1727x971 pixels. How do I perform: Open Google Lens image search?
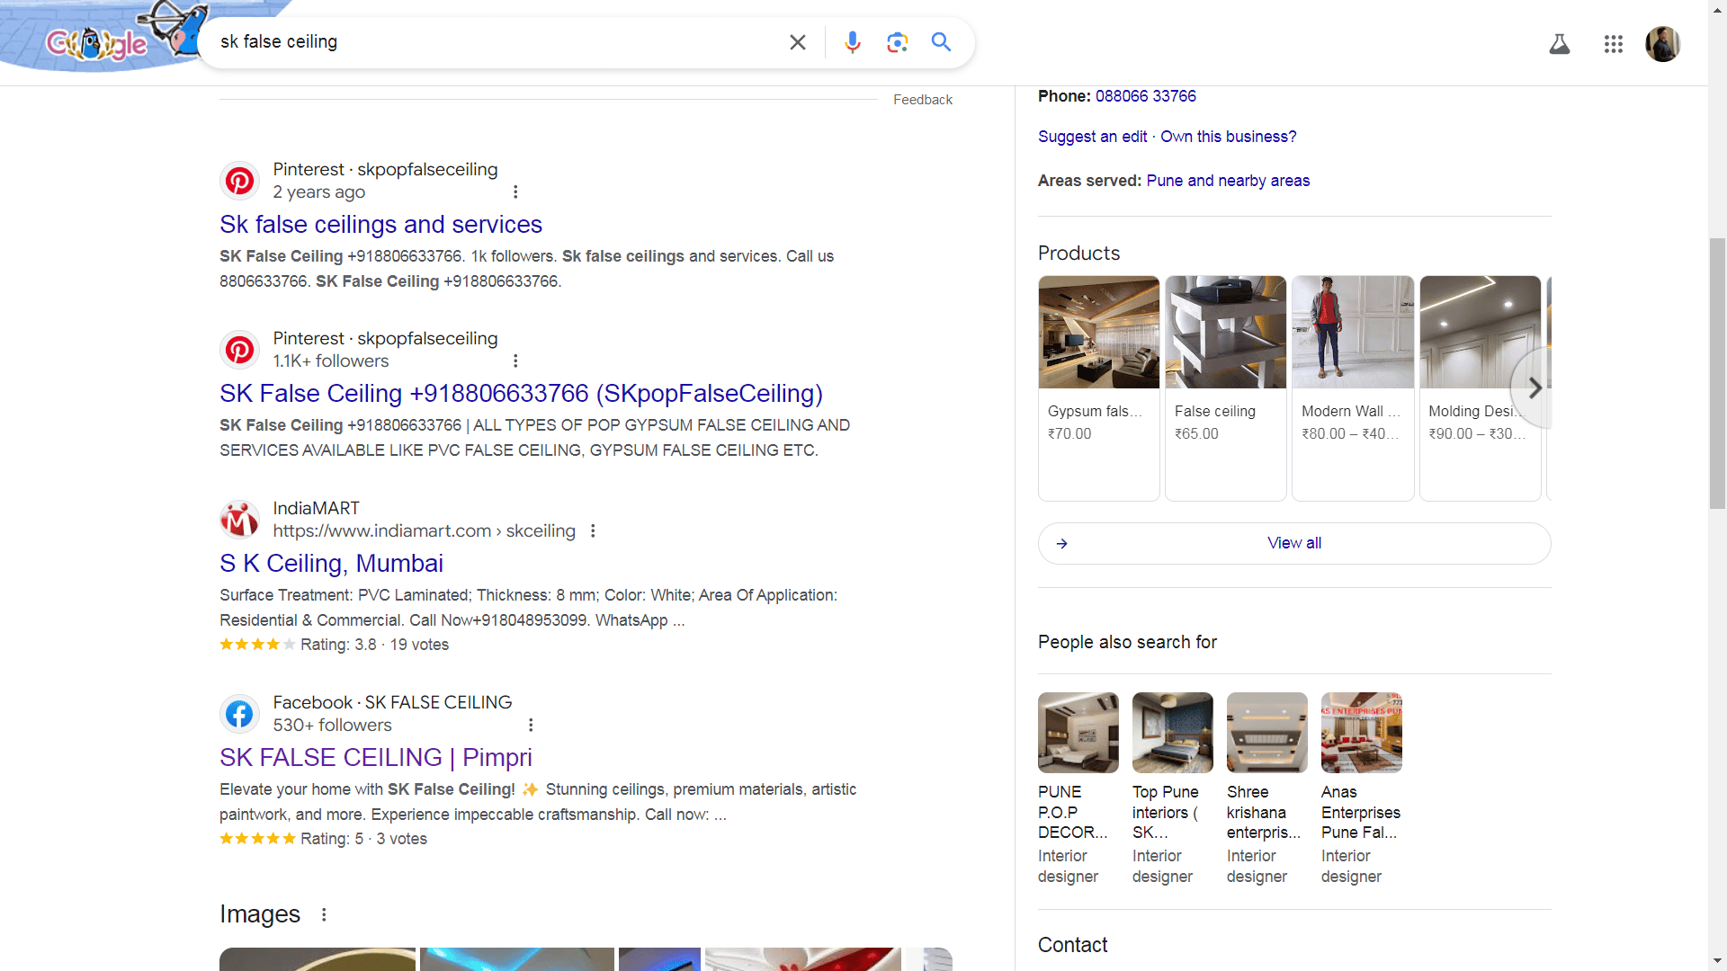point(897,42)
